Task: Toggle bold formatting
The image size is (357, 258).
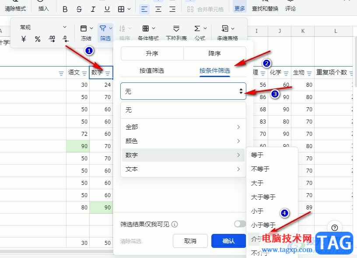Action: [65, 9]
